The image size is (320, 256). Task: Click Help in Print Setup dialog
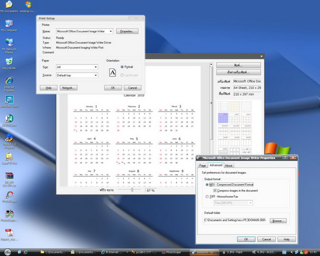coord(48,88)
